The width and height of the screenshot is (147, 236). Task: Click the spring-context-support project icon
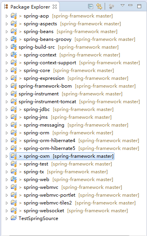tap(14, 63)
